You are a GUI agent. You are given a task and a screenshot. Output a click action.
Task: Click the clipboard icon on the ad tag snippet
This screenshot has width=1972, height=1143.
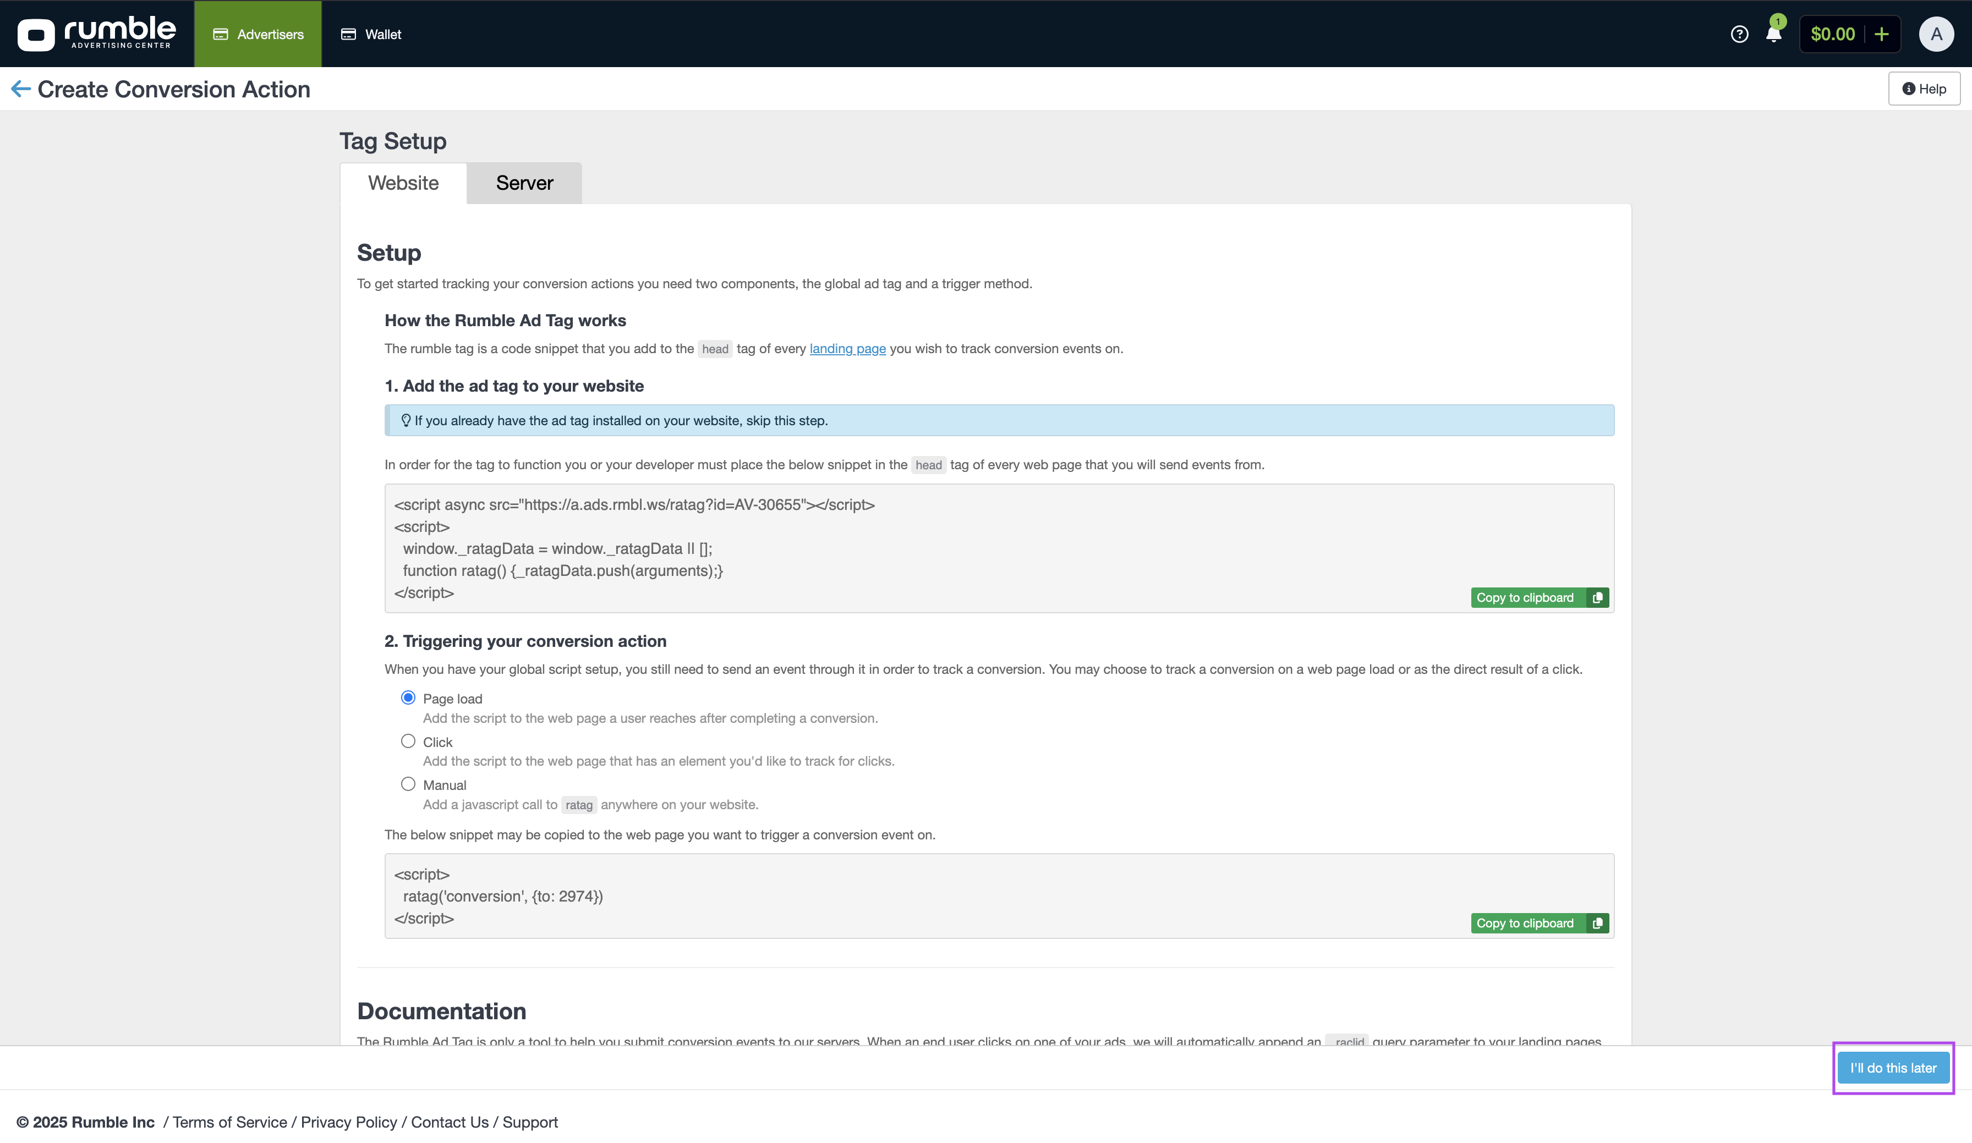point(1597,598)
